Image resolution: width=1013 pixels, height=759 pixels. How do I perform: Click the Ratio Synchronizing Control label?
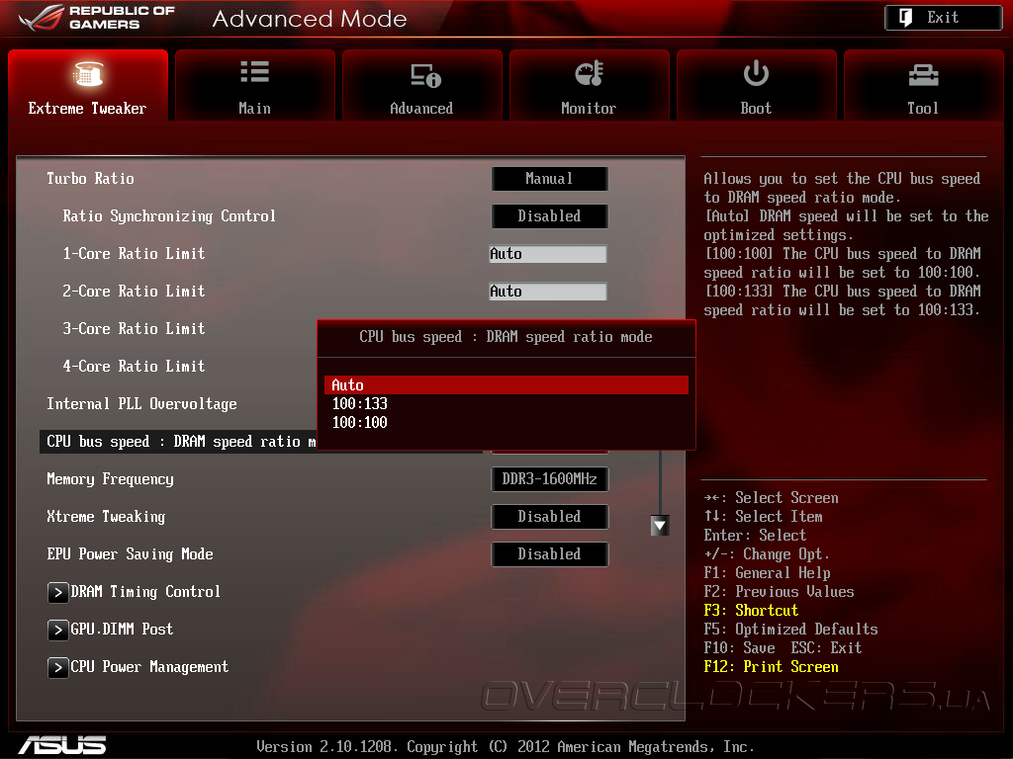pos(169,216)
